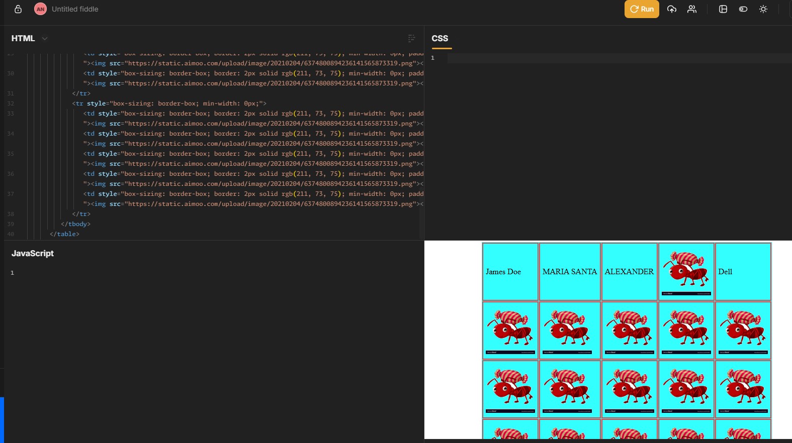Click the MARIA SANTA table cell
This screenshot has height=443, width=792.
coord(570,272)
